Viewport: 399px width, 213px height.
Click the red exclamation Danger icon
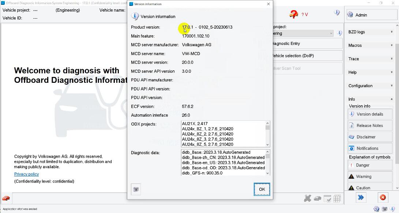coord(351,165)
